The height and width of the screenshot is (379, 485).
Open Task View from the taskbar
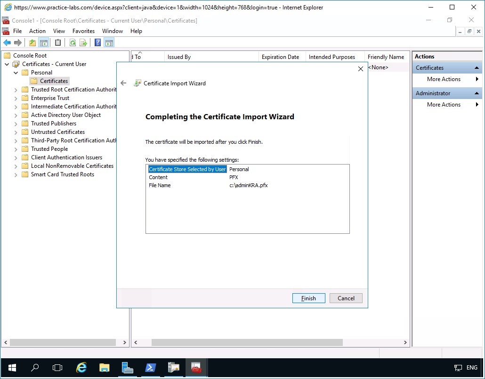[x=57, y=368]
